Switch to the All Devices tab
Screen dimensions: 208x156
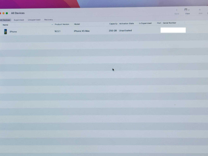(5, 20)
